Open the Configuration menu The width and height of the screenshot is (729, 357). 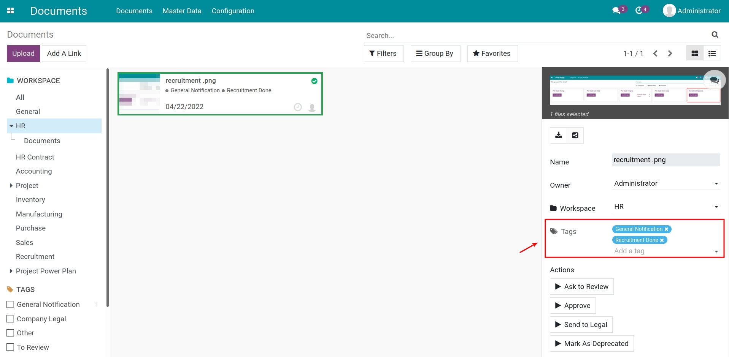[x=233, y=11]
